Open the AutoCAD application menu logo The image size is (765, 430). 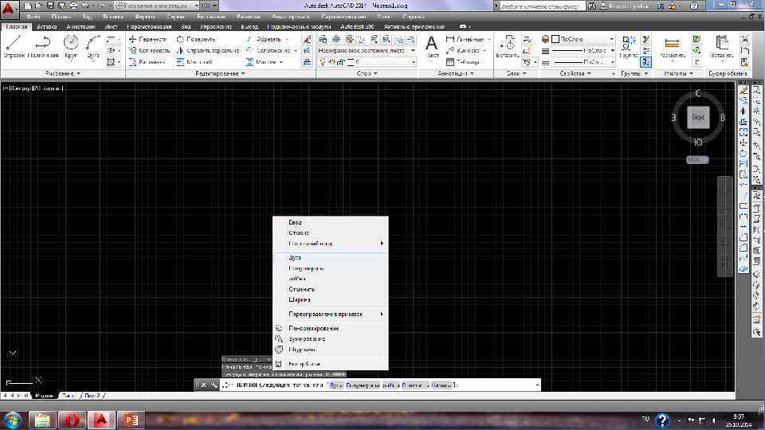(x=9, y=8)
